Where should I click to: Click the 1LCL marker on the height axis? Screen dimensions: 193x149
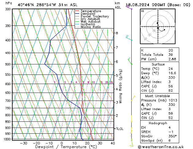[x=118, y=129]
